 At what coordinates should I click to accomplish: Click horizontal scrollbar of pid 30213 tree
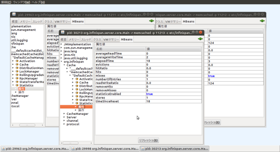(x=71, y=143)
